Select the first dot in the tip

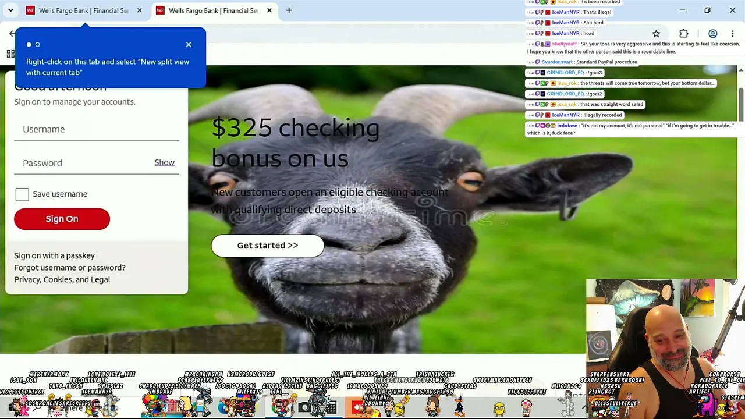29,45
